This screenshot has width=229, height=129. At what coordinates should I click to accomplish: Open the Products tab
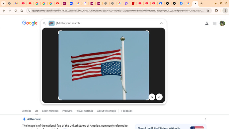pyautogui.click(x=67, y=111)
